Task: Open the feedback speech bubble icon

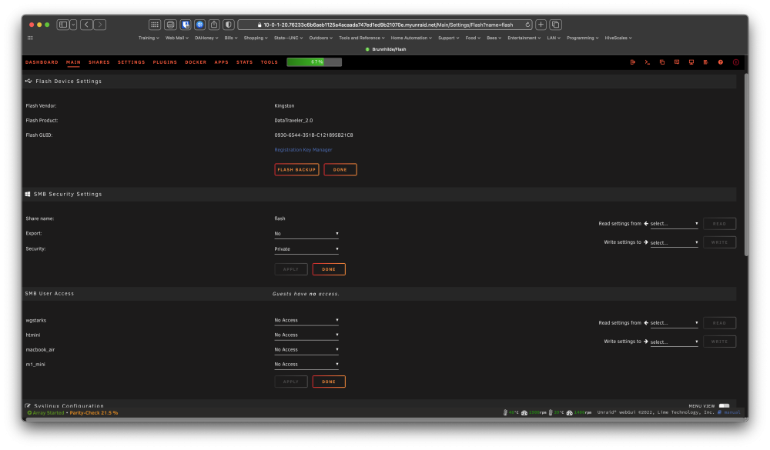Action: click(x=677, y=62)
